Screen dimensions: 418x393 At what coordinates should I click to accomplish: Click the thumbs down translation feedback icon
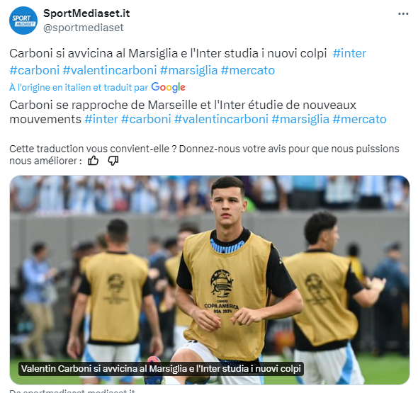pos(113,161)
